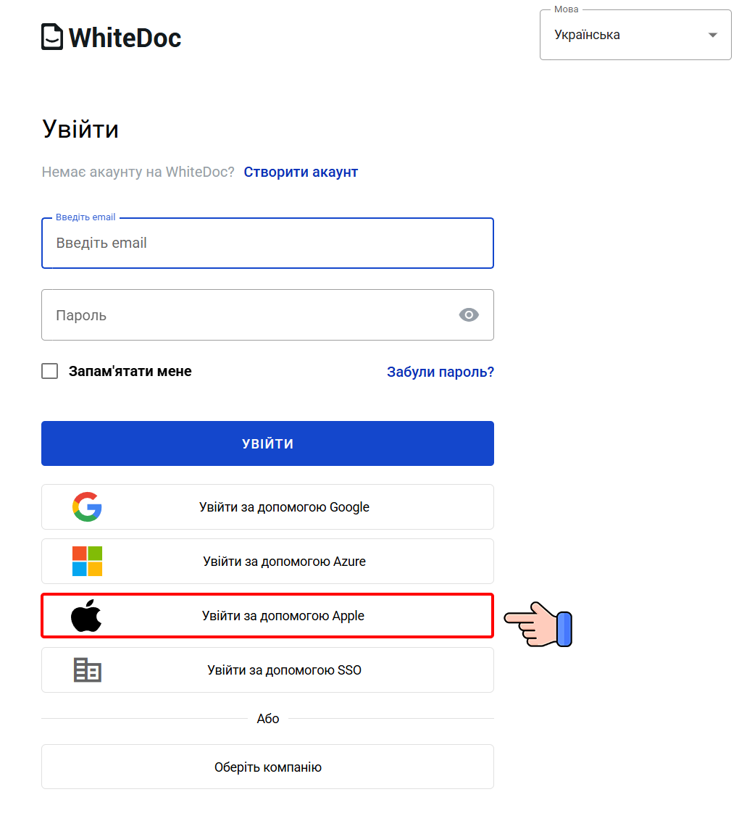Click the pointing hand icon

click(x=538, y=624)
